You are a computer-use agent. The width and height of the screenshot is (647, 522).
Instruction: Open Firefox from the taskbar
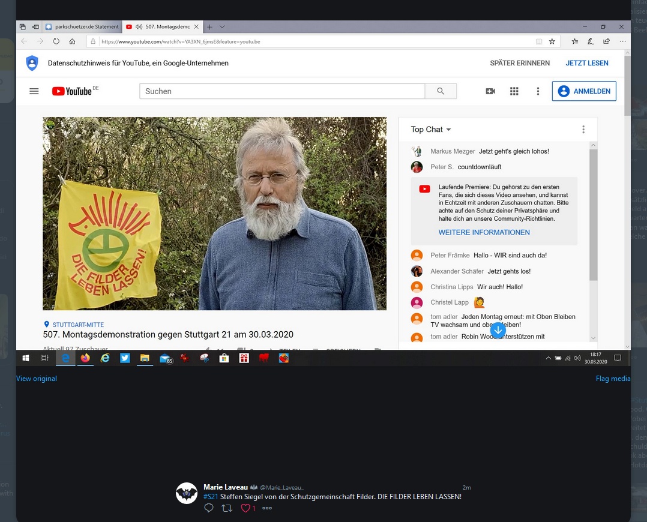point(85,358)
